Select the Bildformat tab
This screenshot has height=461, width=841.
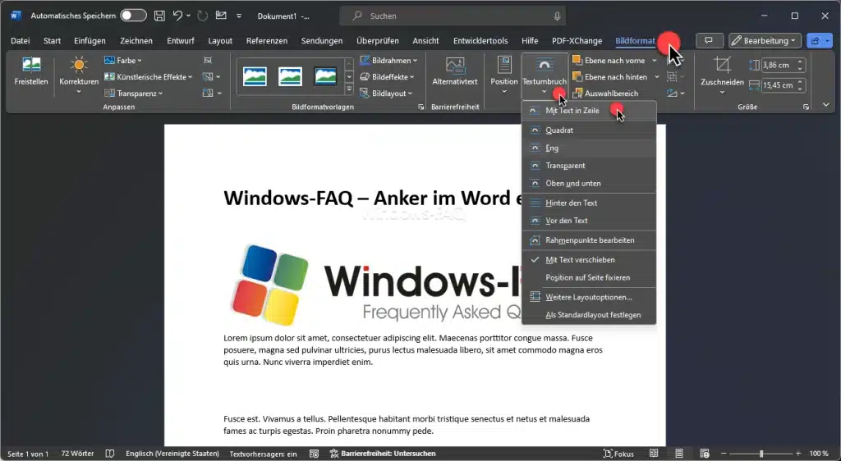click(635, 41)
